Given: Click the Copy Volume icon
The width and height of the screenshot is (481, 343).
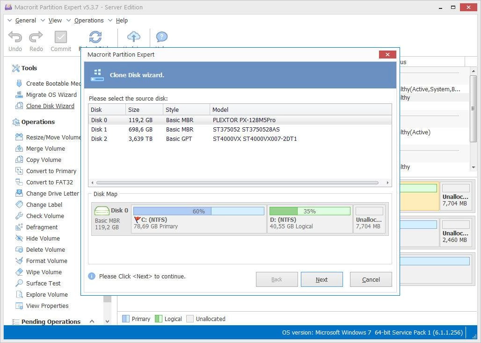Looking at the screenshot, I should pyautogui.click(x=19, y=160).
